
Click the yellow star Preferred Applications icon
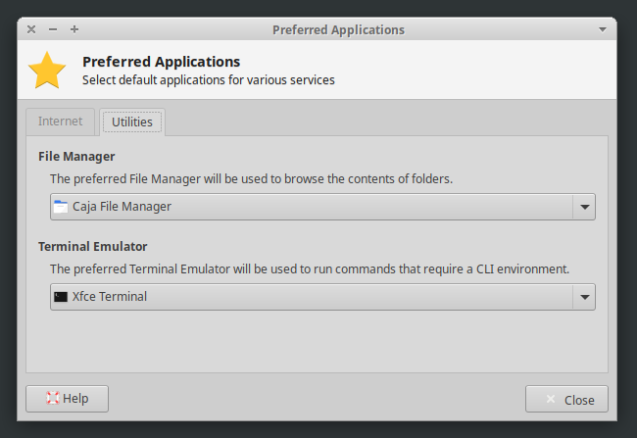point(47,71)
